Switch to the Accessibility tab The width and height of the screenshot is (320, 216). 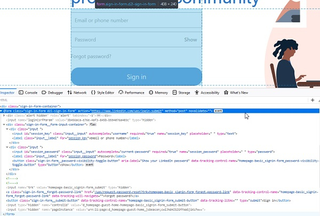207,93
